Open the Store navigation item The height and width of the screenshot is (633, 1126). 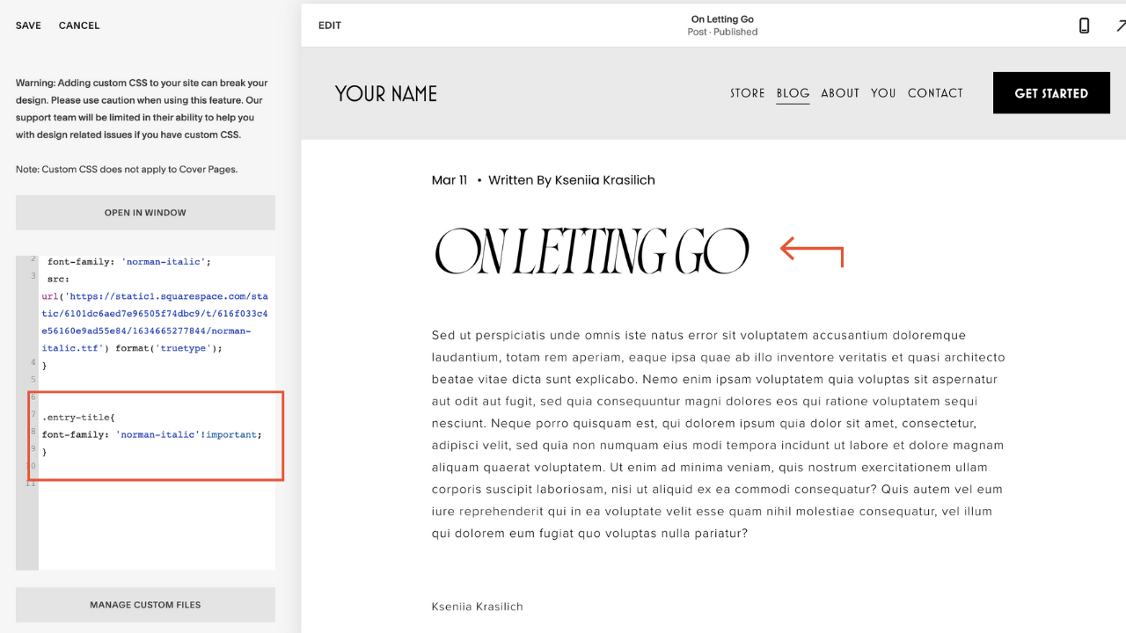click(748, 93)
